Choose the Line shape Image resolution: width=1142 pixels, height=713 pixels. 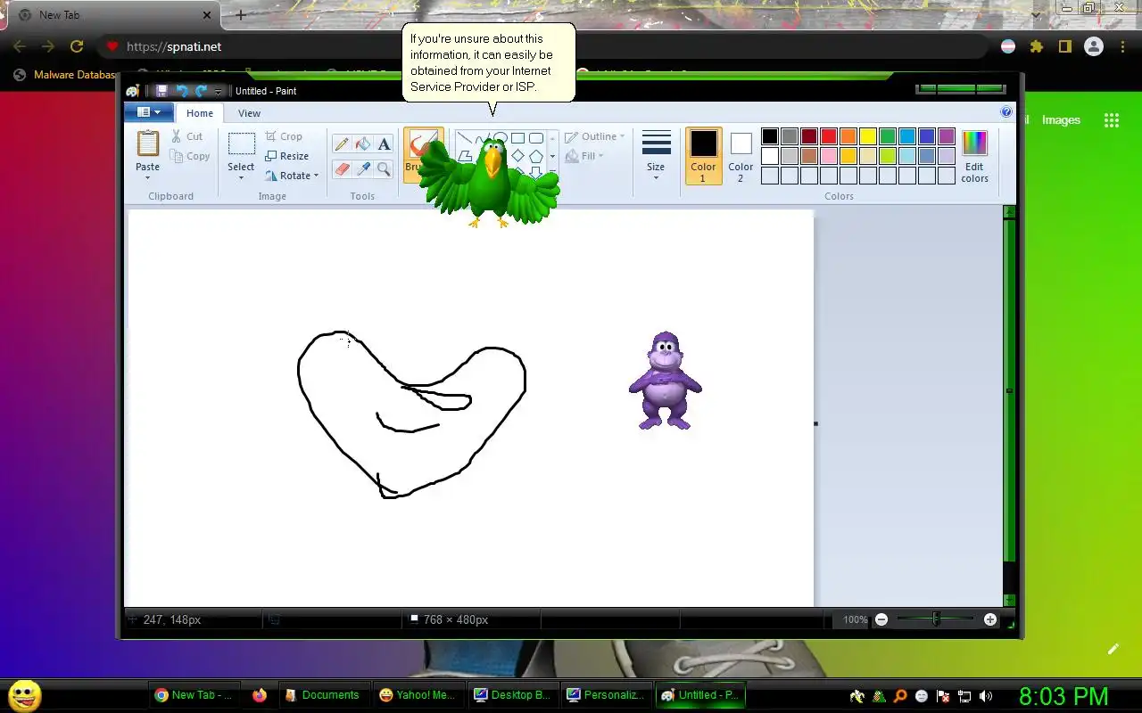(464, 138)
